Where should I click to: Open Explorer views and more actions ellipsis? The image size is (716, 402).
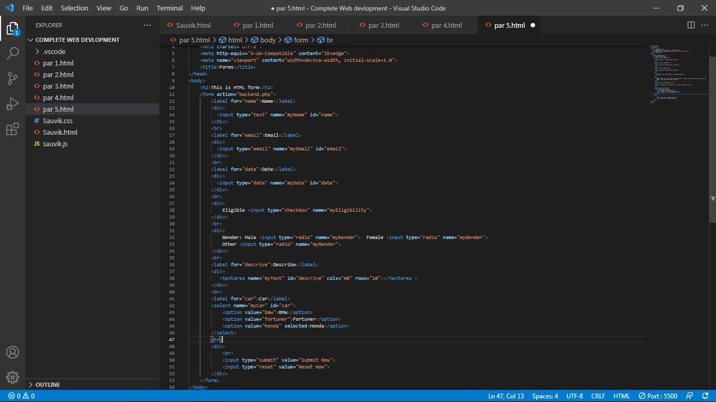click(147, 25)
